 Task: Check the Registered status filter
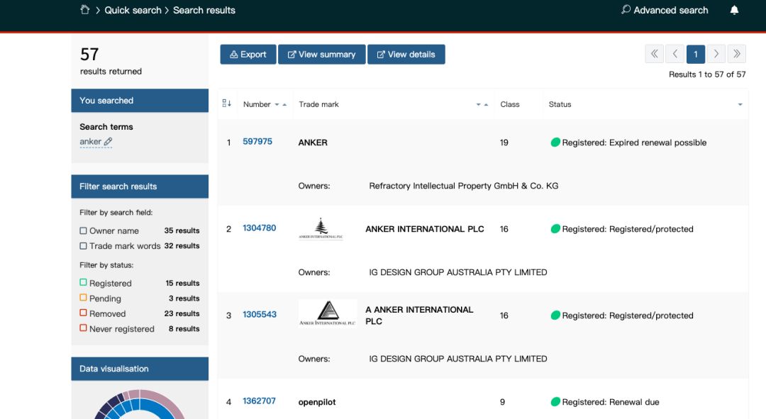coord(84,284)
